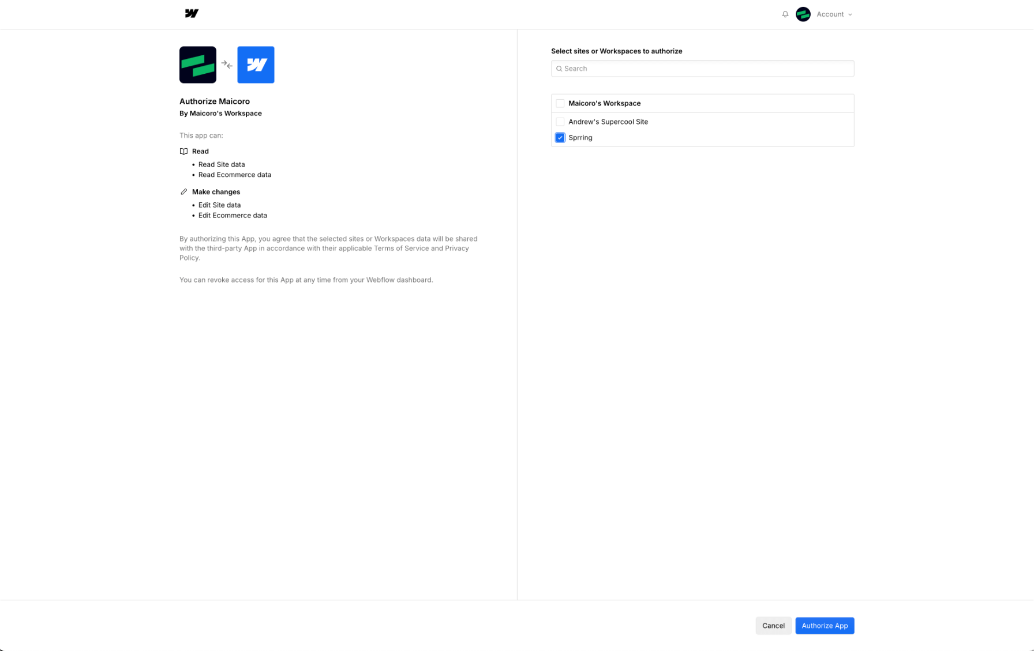The width and height of the screenshot is (1034, 651).
Task: Cancel the authorization
Action: pos(773,626)
